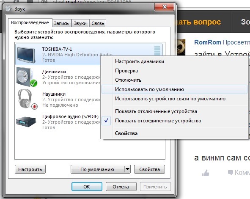Select the TOSHIBA-TV-1 monitor icon
Screen dimensions: 250x199
(26, 55)
